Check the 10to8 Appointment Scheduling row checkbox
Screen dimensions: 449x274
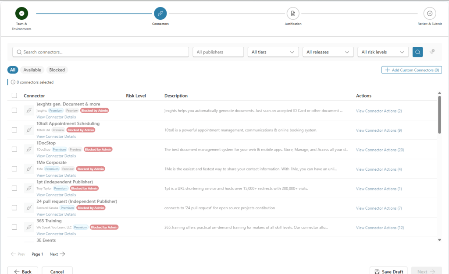(x=14, y=130)
